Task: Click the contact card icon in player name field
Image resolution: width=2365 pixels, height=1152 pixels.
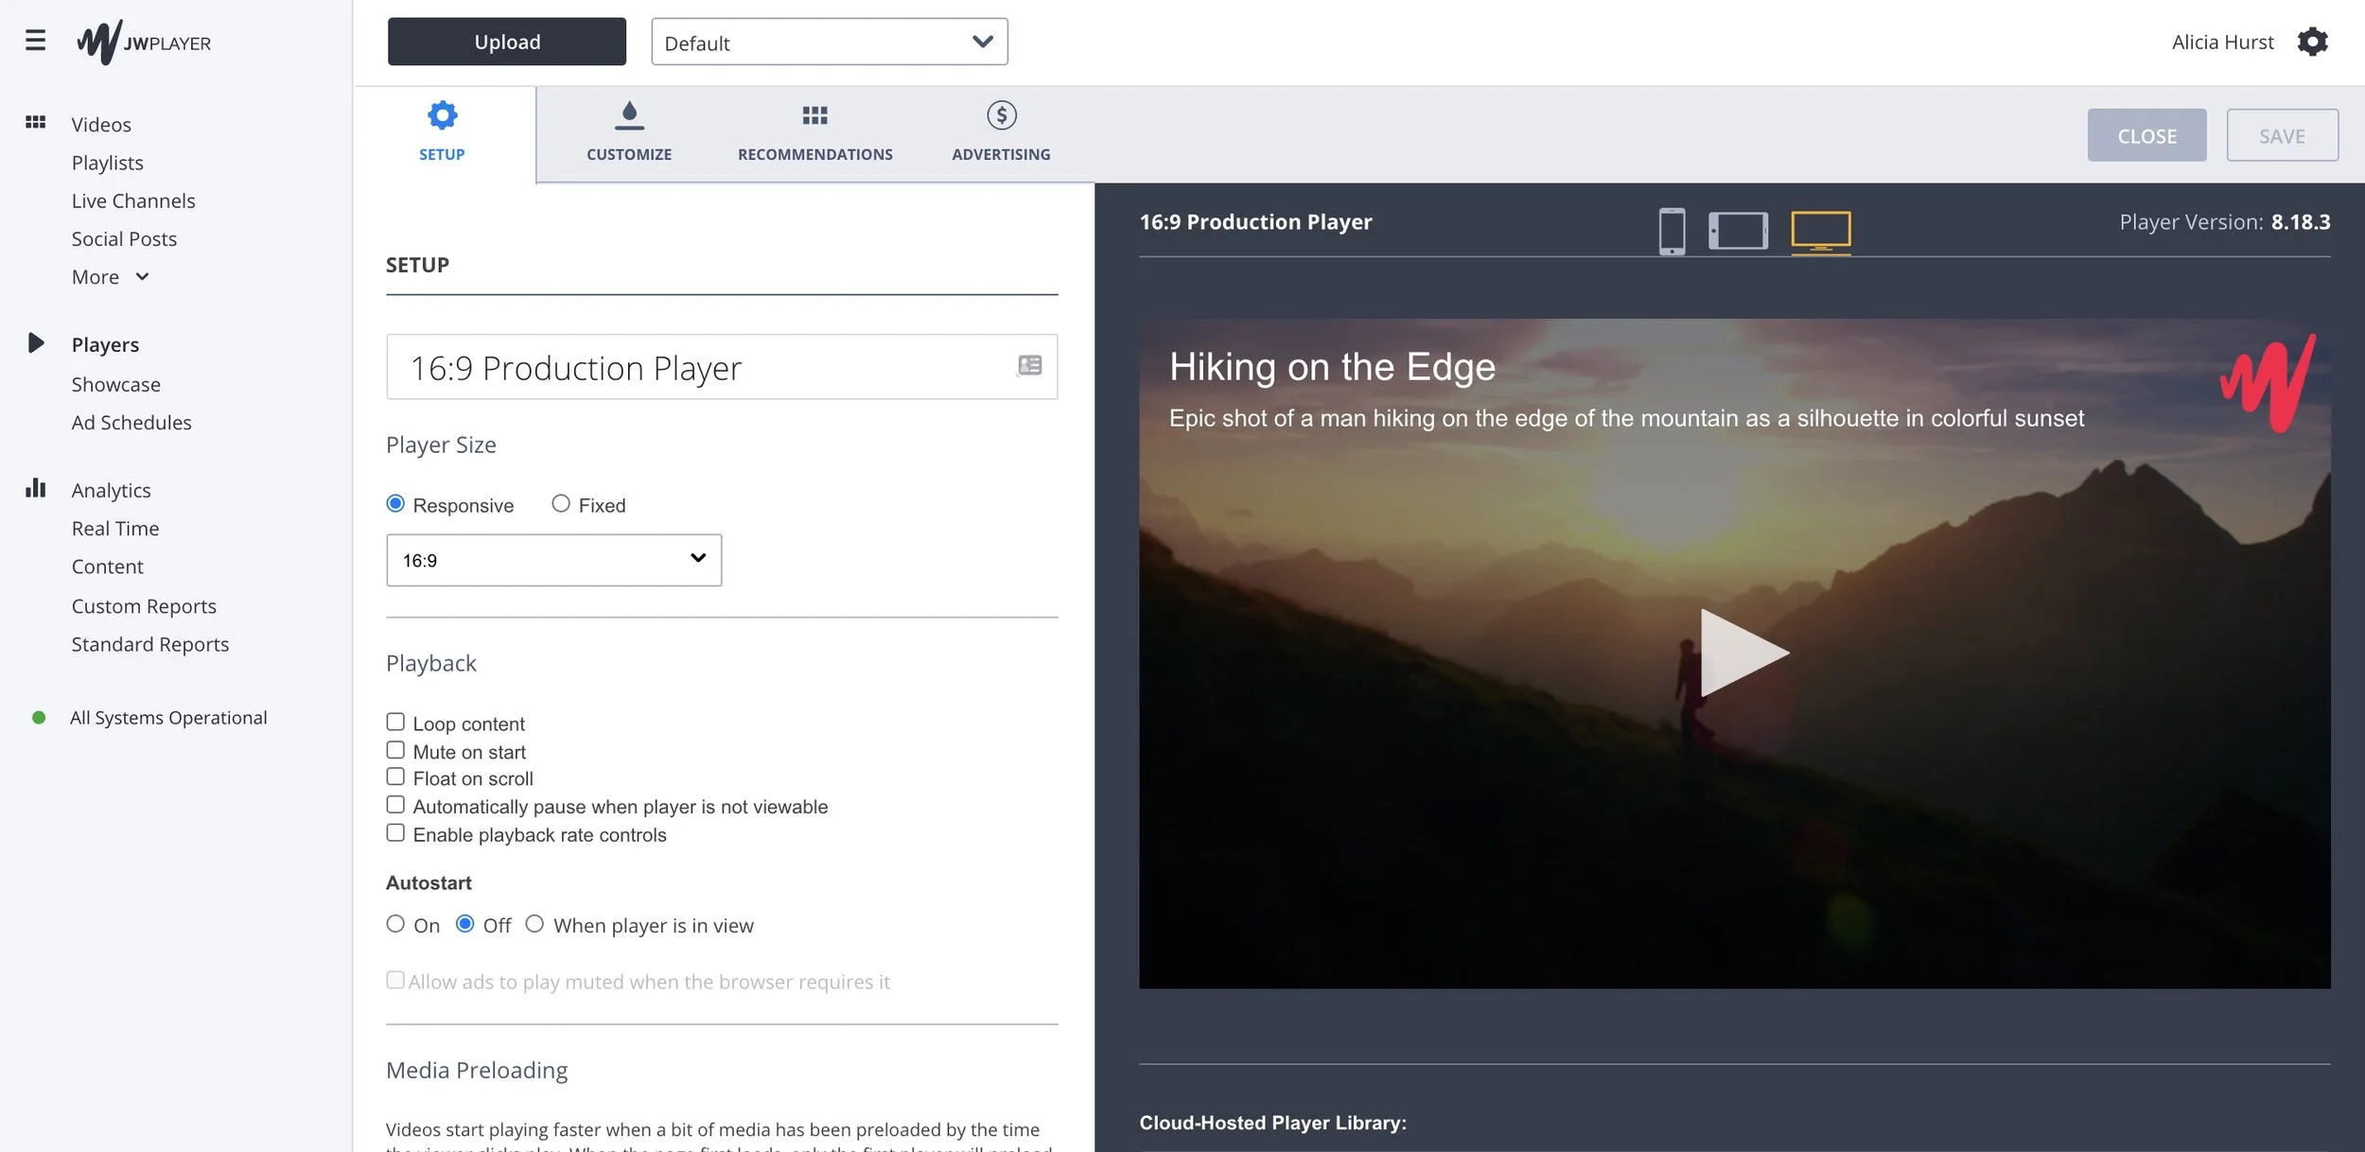Action: point(1028,366)
